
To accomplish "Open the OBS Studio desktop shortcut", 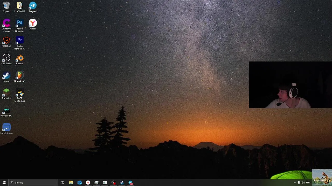I will point(6,59).
